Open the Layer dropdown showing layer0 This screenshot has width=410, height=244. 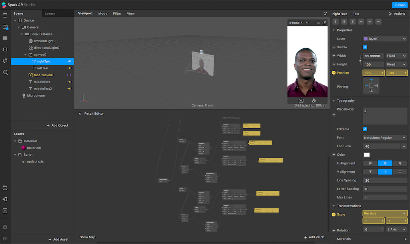point(385,39)
